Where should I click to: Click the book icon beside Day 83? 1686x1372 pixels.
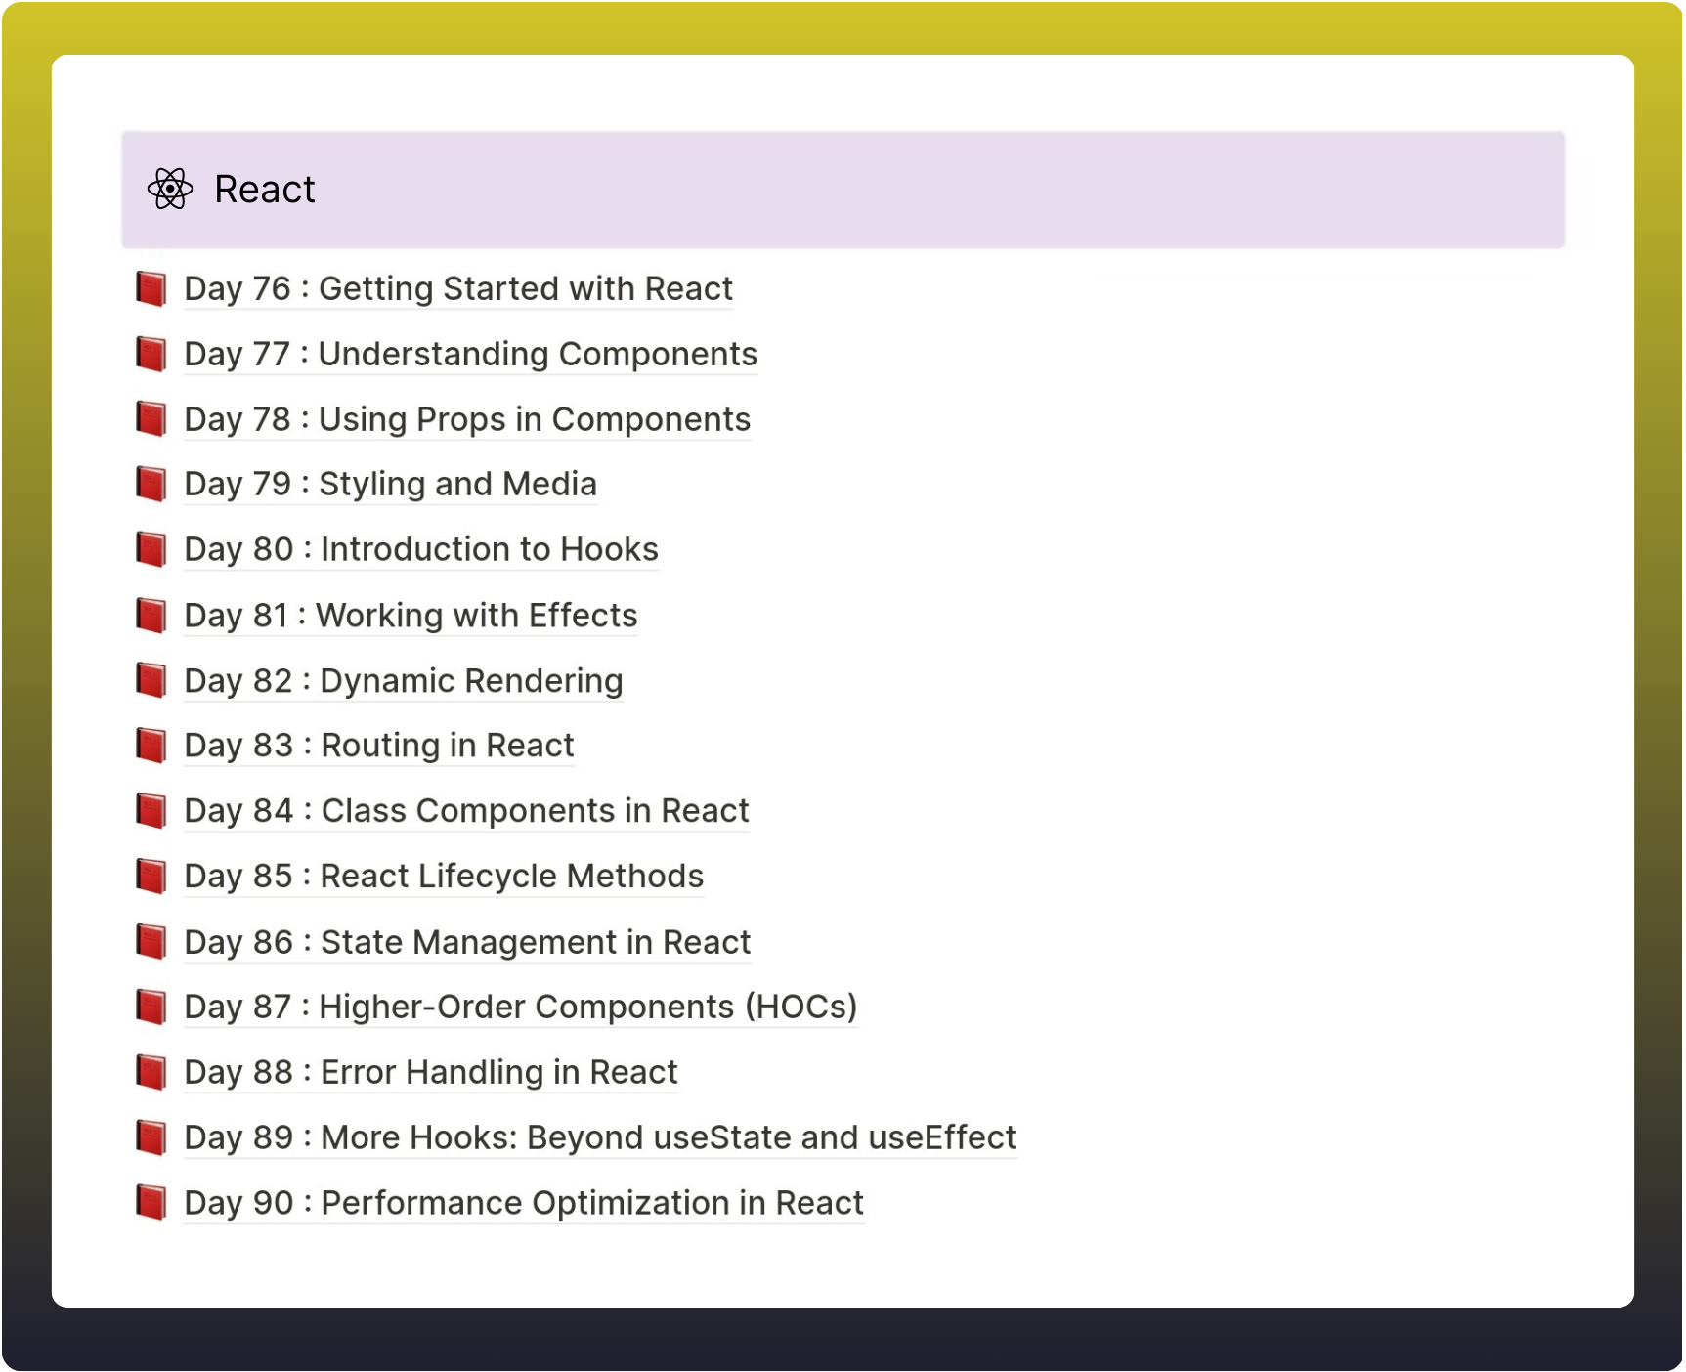pos(151,746)
